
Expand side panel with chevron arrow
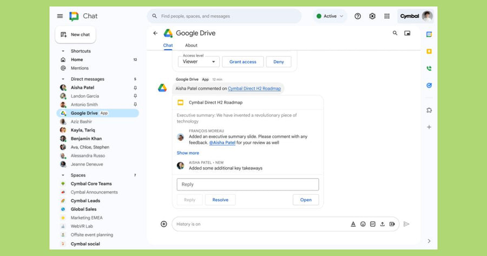(429, 241)
